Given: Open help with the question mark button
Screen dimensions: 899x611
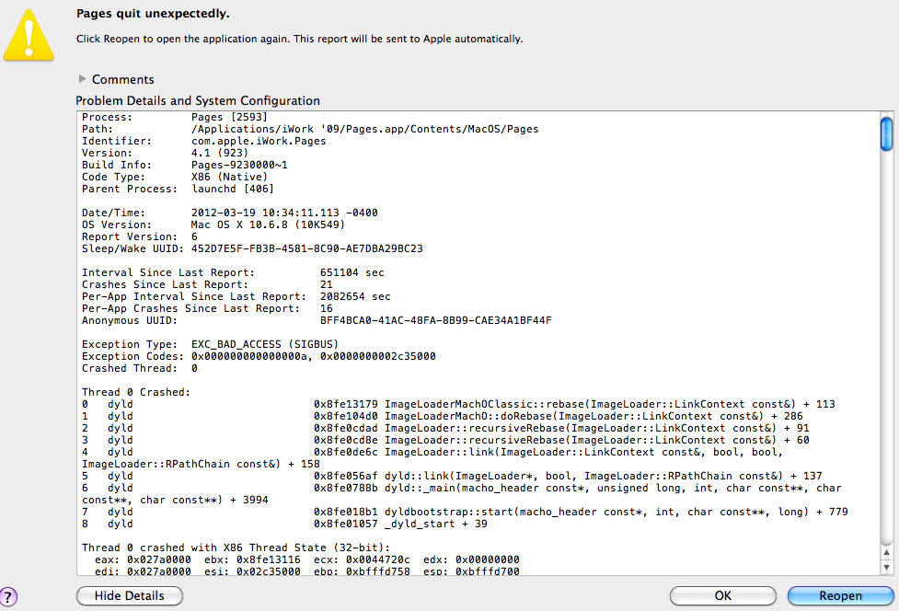Looking at the screenshot, I should click(8, 596).
